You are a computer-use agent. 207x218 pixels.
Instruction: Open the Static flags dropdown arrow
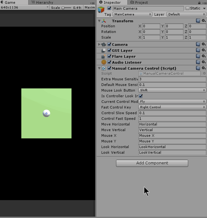click(204, 8)
